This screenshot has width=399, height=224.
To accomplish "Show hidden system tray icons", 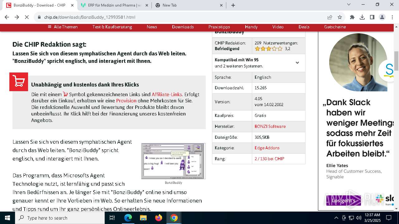I will [x=336, y=218].
